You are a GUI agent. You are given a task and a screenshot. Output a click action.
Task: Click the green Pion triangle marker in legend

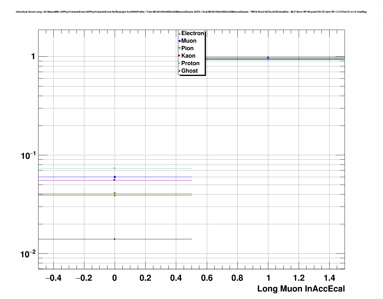coord(179,48)
